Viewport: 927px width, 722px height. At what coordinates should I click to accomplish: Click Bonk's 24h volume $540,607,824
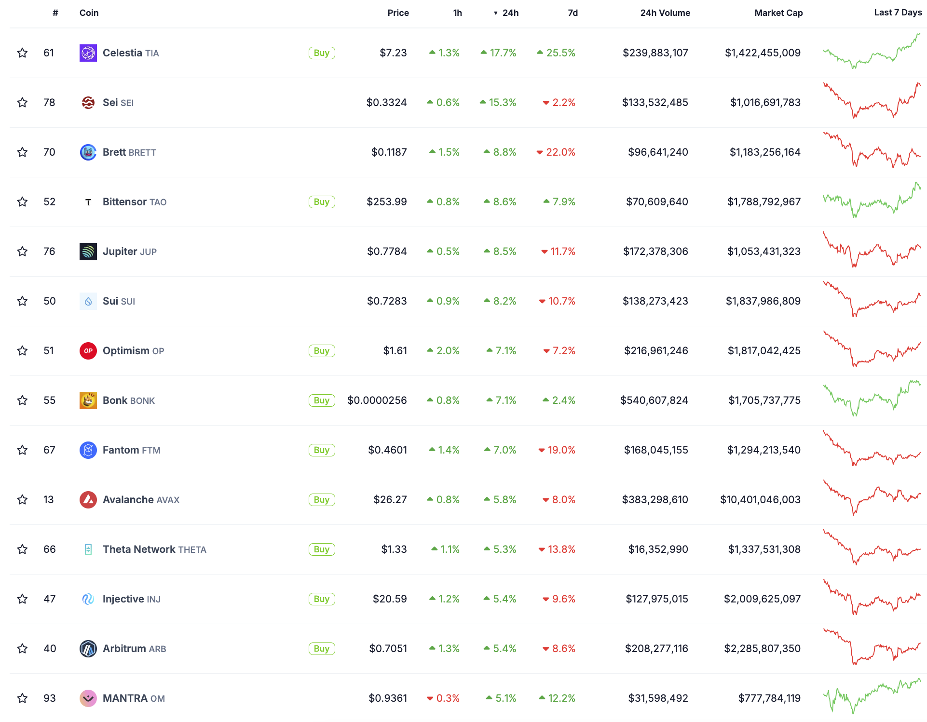coord(654,401)
